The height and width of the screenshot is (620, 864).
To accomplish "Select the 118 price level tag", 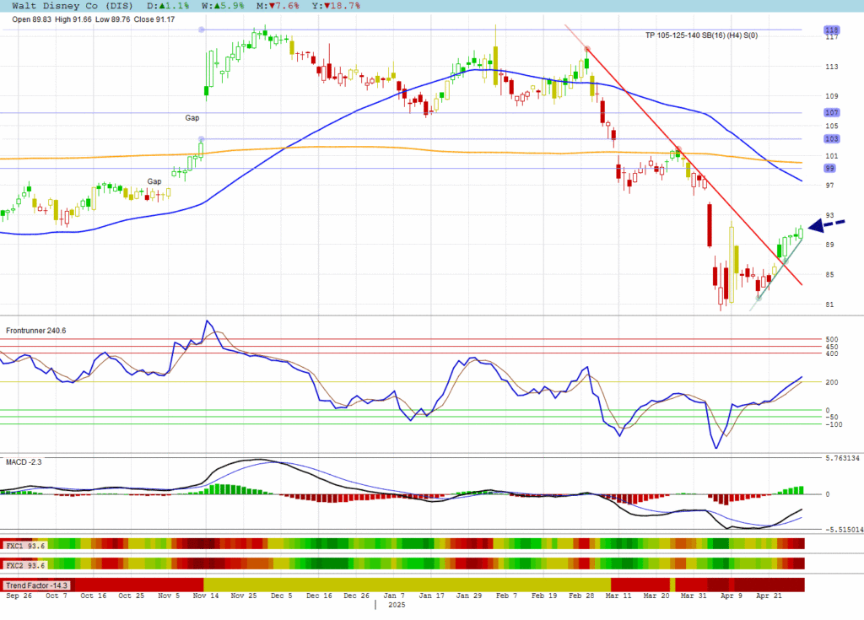I will click(831, 30).
